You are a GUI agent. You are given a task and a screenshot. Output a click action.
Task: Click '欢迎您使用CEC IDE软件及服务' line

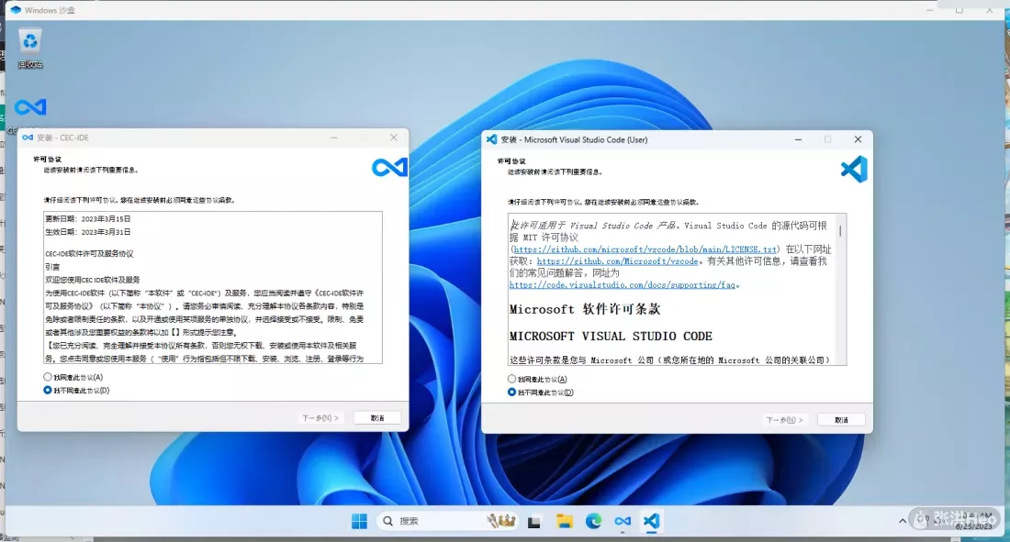(x=93, y=280)
